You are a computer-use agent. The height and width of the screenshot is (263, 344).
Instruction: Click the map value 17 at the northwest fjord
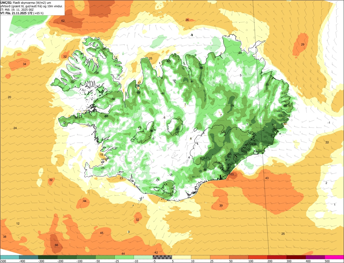click(139, 83)
